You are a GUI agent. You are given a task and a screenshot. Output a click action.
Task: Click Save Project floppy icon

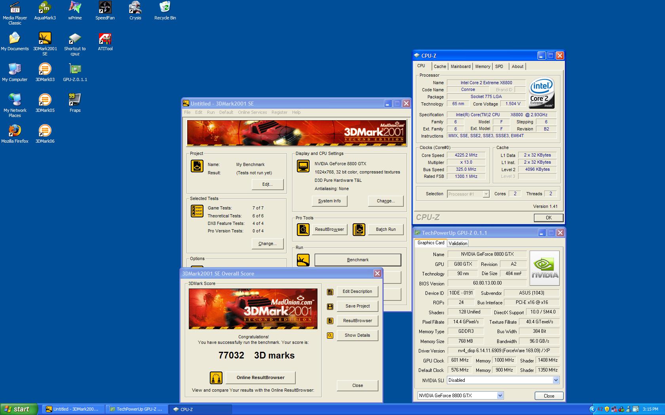[330, 307]
